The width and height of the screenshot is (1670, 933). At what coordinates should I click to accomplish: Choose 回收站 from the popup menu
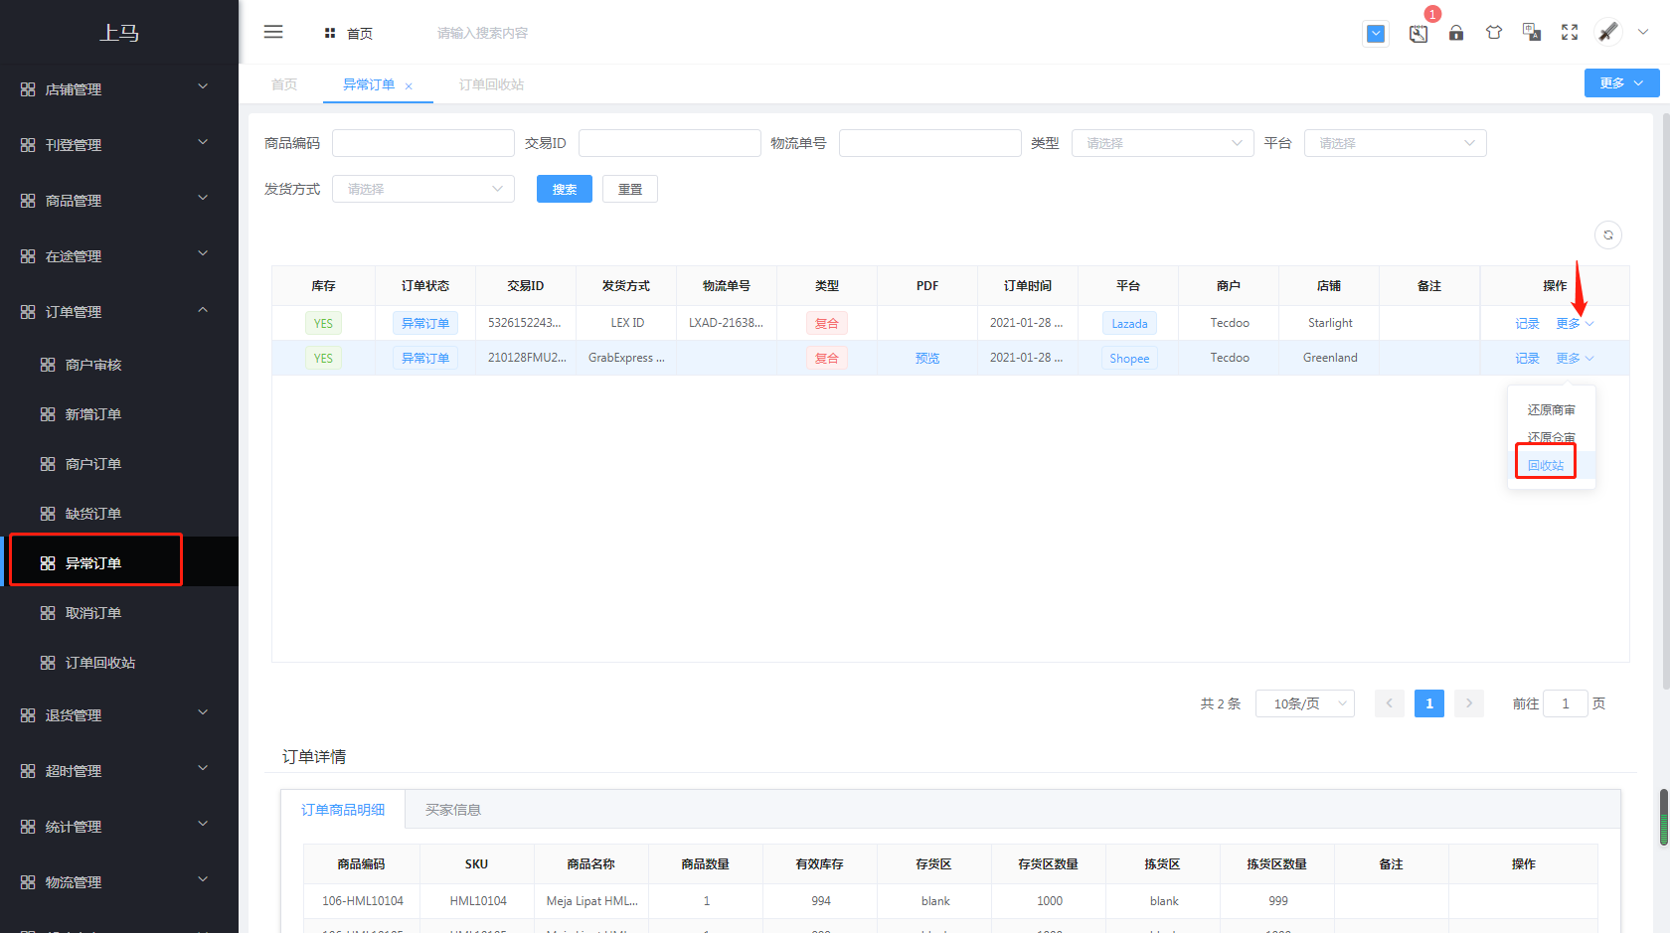(1546, 465)
